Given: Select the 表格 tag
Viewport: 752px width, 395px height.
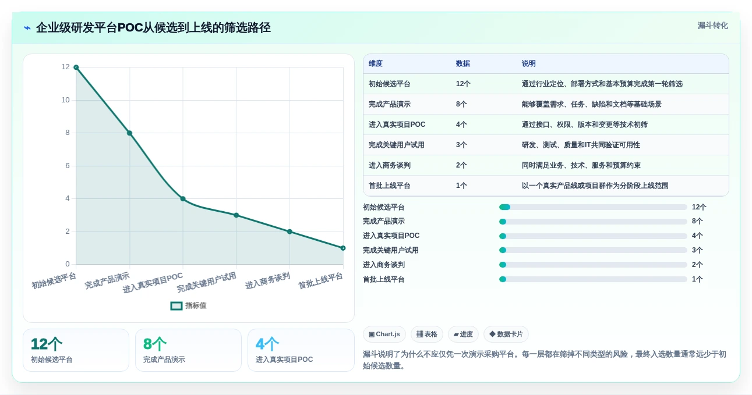Looking at the screenshot, I should (x=427, y=334).
